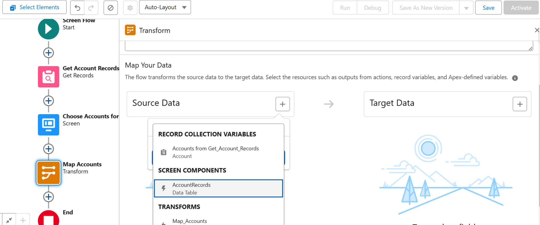
Task: Expand Save As New Version options arrow
Action: coord(466,8)
